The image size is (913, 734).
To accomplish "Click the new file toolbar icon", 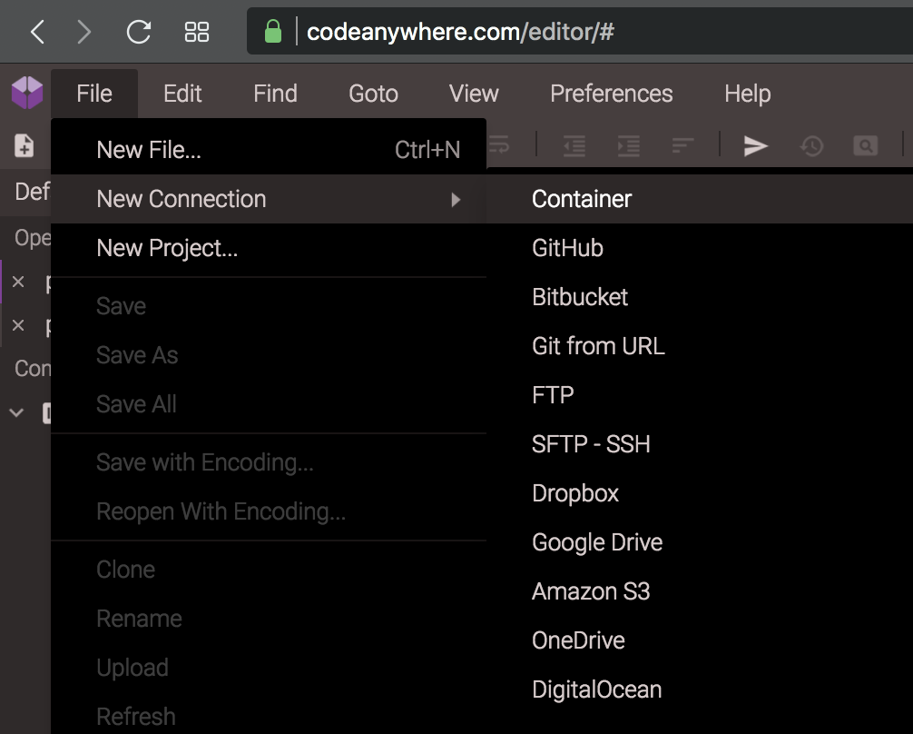I will pyautogui.click(x=24, y=145).
